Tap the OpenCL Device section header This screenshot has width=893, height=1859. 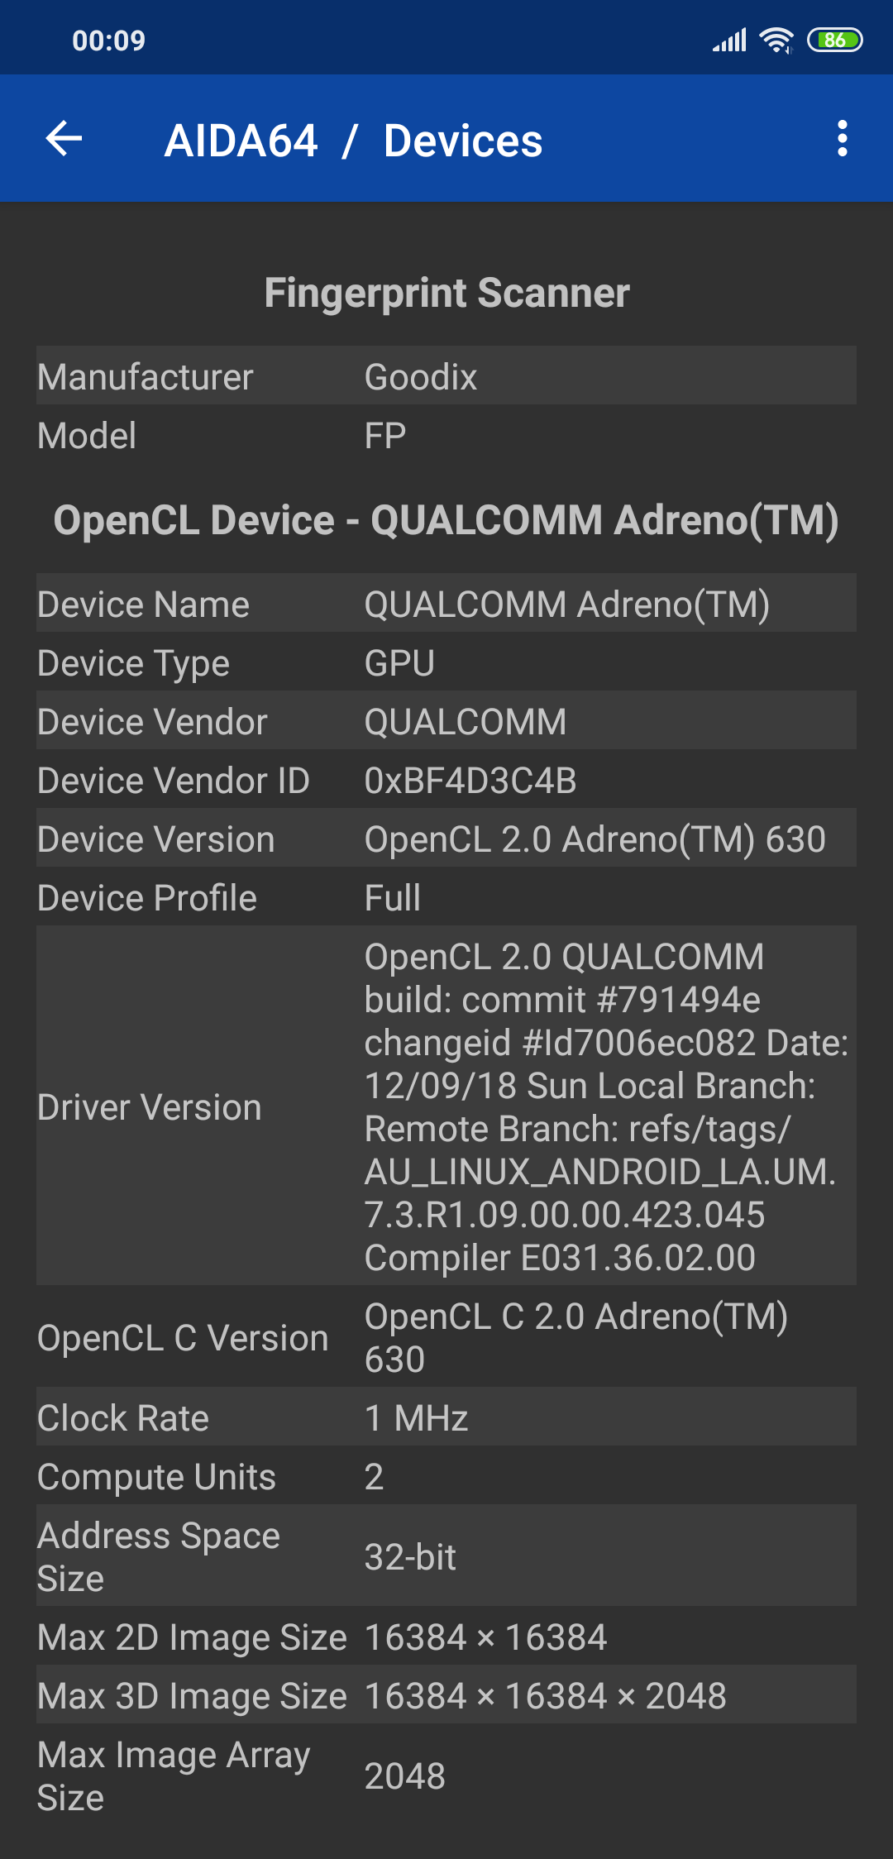click(x=446, y=520)
